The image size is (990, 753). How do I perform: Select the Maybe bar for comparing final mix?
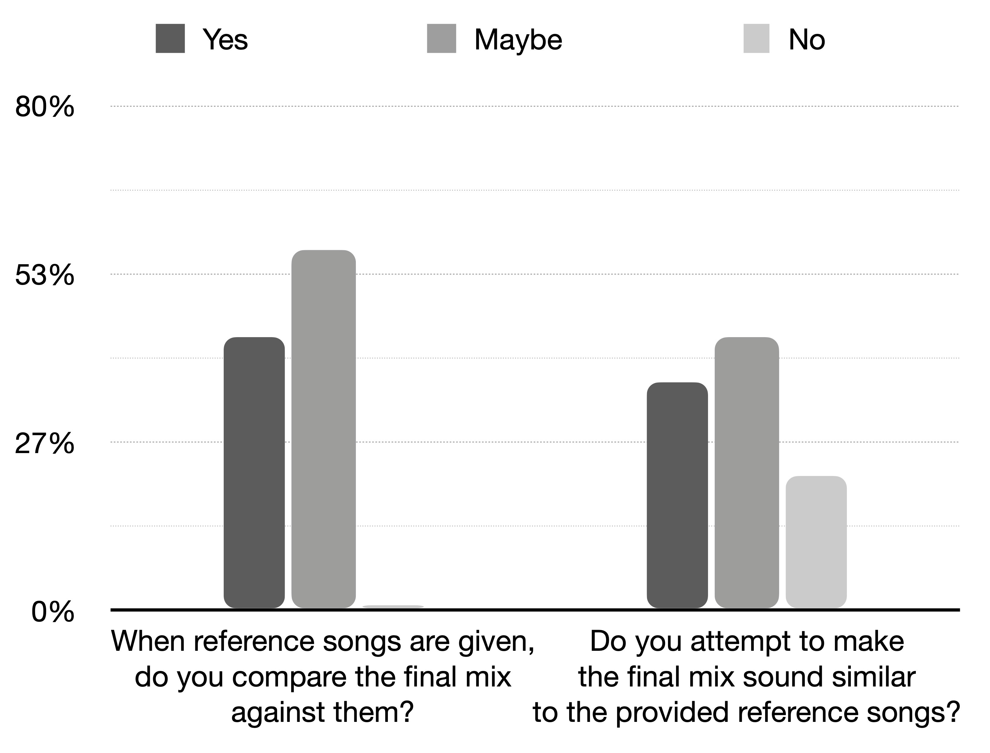pos(323,429)
